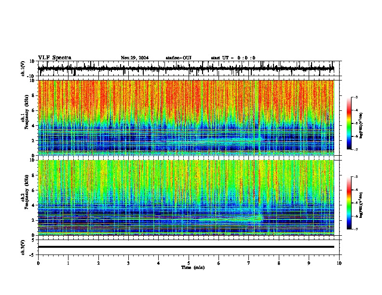This screenshot has width=382, height=295.
Task: Click time axis tick label "3"
Action: pyautogui.click(x=128, y=263)
